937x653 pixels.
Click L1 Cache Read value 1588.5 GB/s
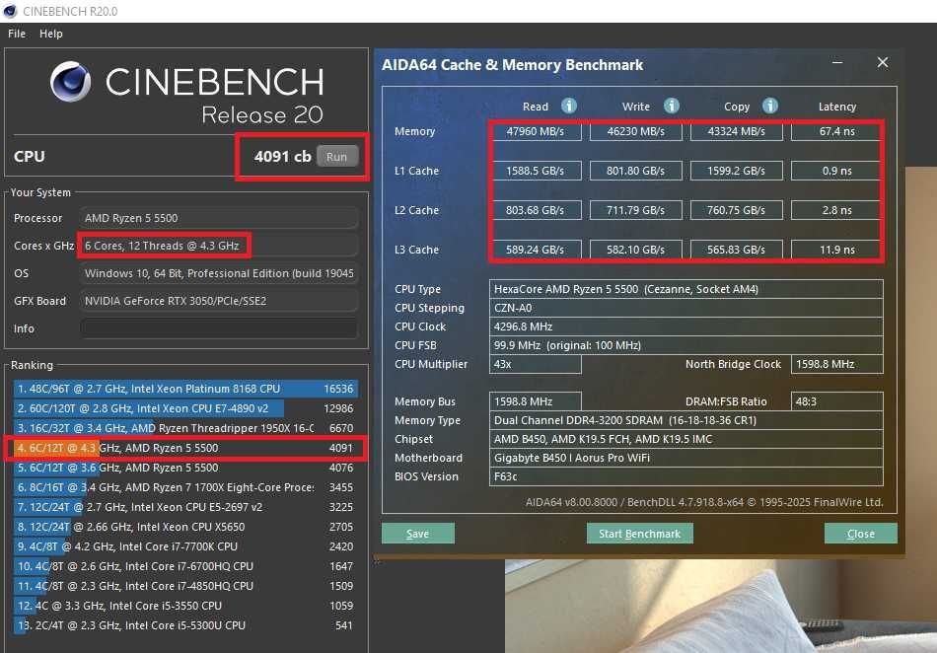536,171
